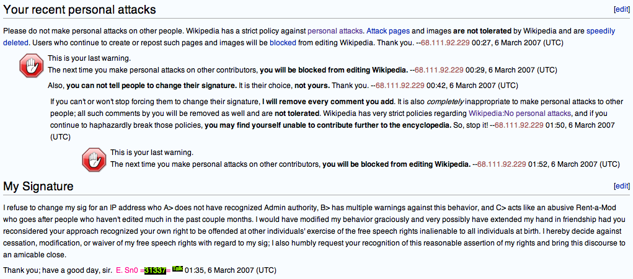Edit the 'My Signature' section
This screenshot has height=279, width=633.
point(621,186)
